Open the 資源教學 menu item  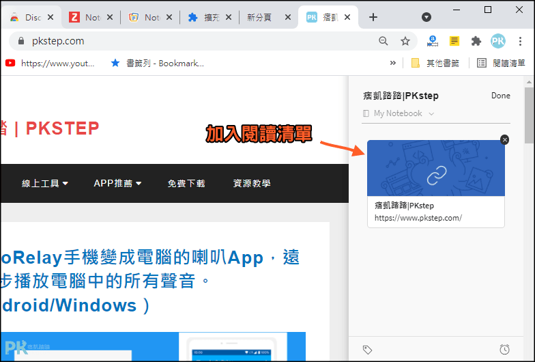(x=252, y=183)
